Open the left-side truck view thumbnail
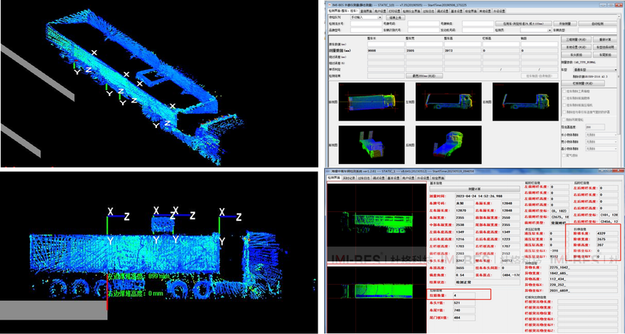 (x=448, y=101)
